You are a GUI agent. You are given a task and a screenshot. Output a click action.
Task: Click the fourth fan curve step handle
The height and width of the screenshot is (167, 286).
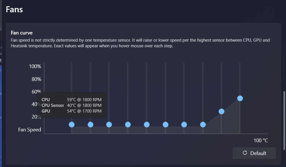coord(128,125)
